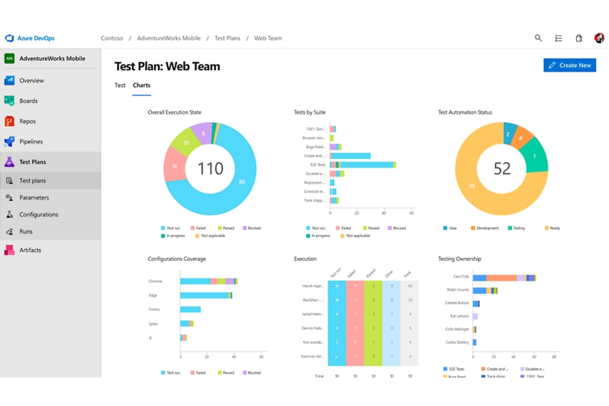Image resolution: width=609 pixels, height=406 pixels.
Task: Open the Boards section in the sidebar
Action: [28, 100]
